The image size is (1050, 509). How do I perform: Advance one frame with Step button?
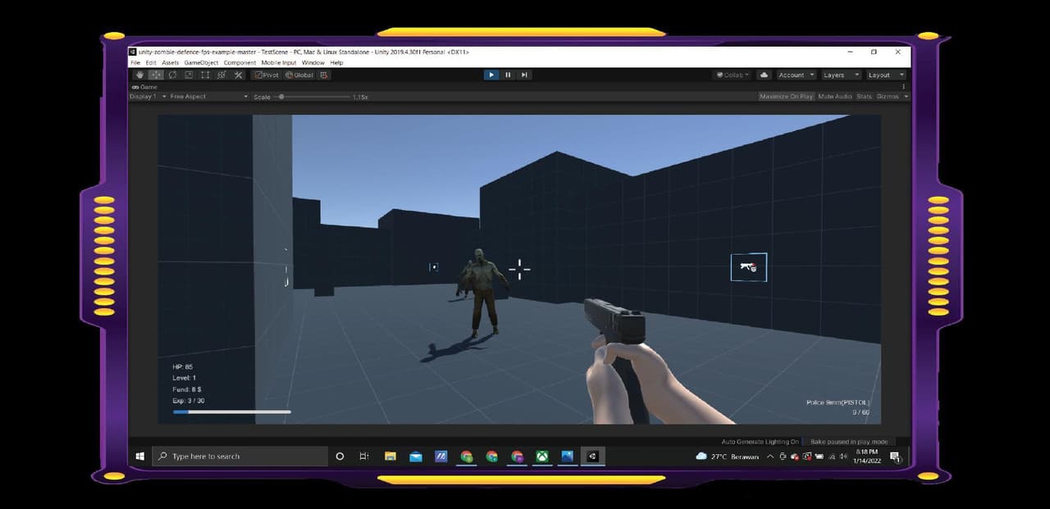(x=524, y=75)
